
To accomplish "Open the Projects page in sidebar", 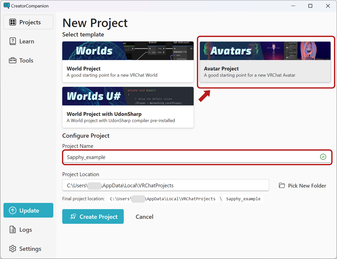I will point(28,22).
